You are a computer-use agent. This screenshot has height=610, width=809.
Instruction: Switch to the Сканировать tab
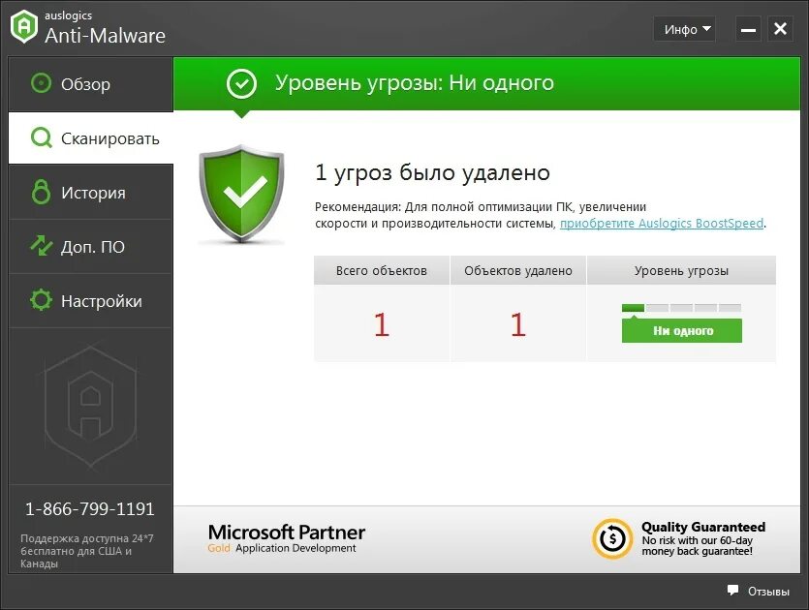[x=91, y=137]
